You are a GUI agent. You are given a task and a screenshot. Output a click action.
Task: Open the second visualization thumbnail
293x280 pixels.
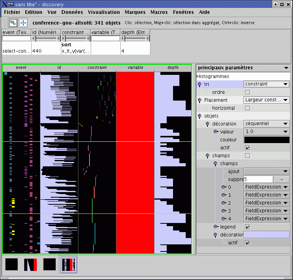tap(30, 265)
